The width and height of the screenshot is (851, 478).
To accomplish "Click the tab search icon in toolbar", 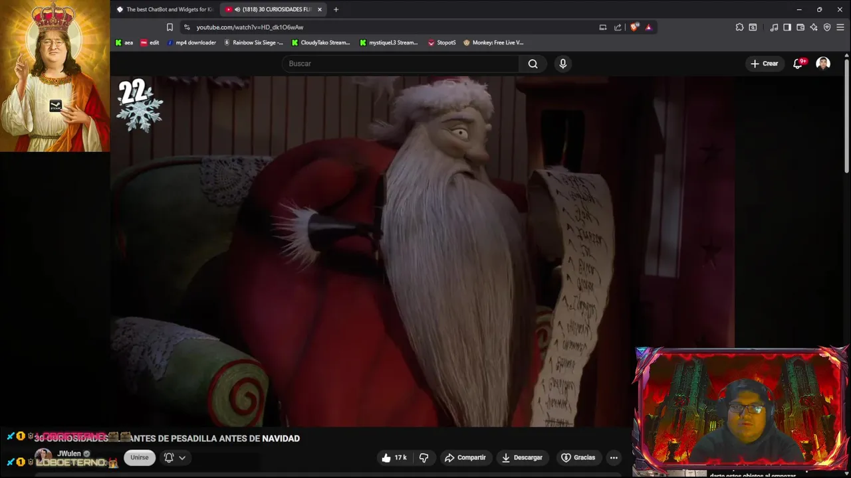I will (x=753, y=27).
